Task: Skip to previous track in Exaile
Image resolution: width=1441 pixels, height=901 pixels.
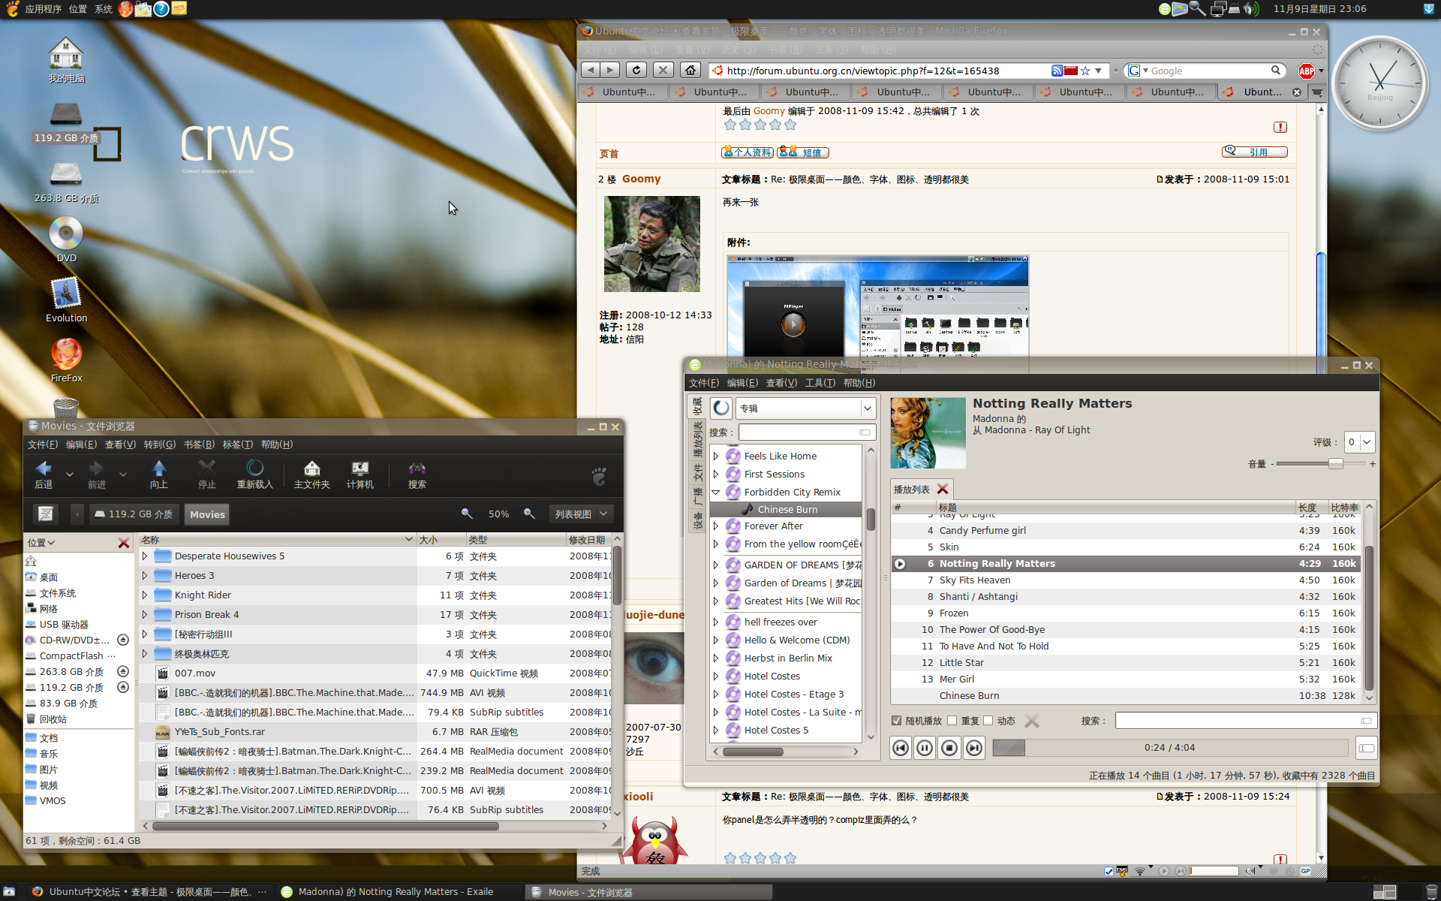Action: [901, 748]
